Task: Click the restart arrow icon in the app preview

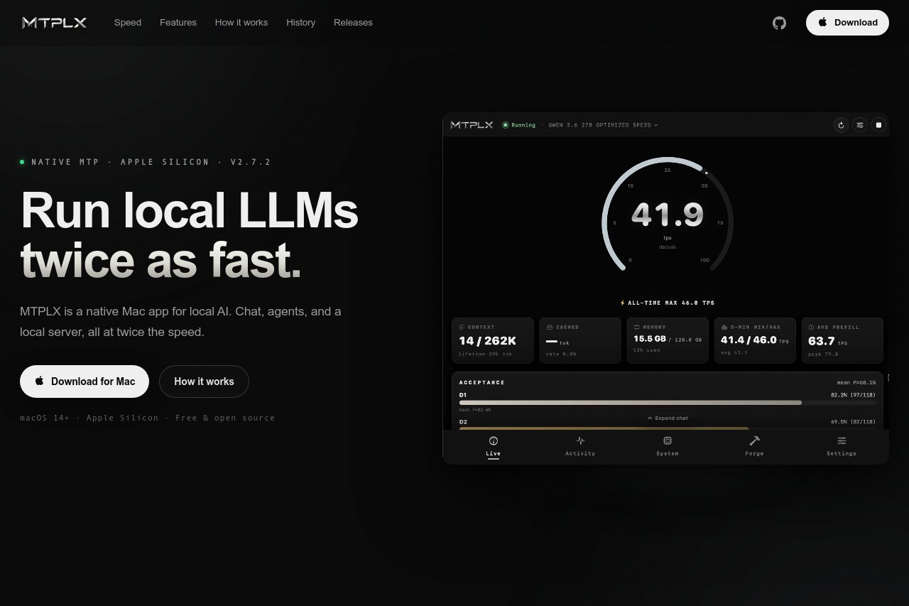Action: tap(841, 125)
